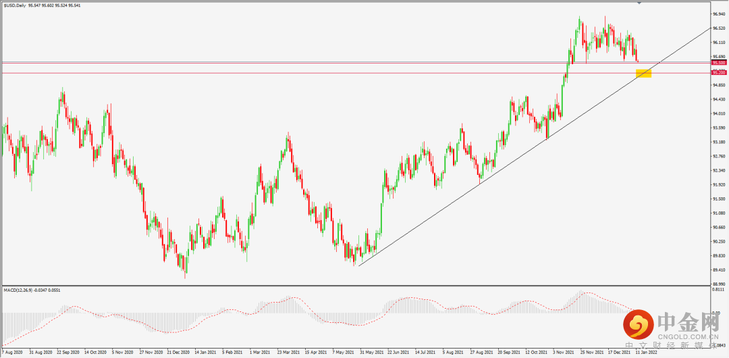This screenshot has width=729, height=358.
Task: Click the 14 Oct 2020 date label
Action: click(x=96, y=353)
